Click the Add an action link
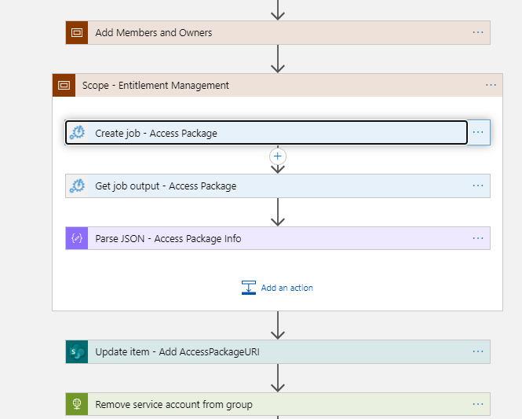This screenshot has width=522, height=419. [x=287, y=288]
